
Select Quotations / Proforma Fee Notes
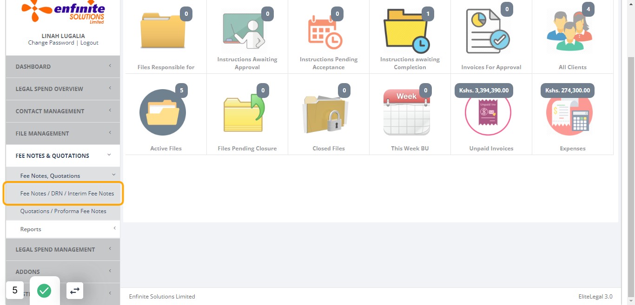tap(63, 211)
